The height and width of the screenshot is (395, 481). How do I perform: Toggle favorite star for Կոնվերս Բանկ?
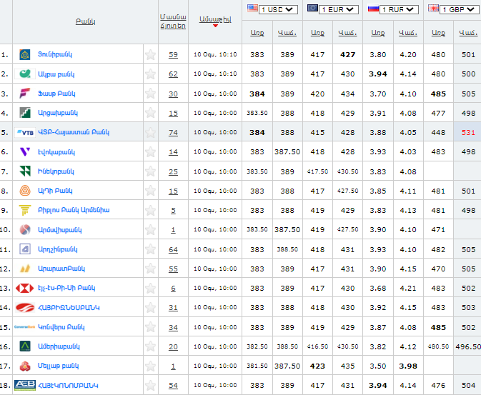tap(150, 327)
